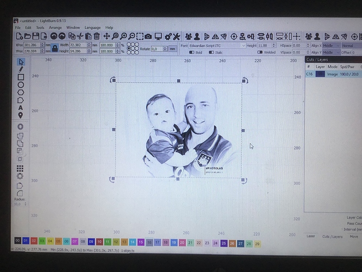Delete selection with the trash icon
This screenshot has width=362, height=272.
(97, 36)
